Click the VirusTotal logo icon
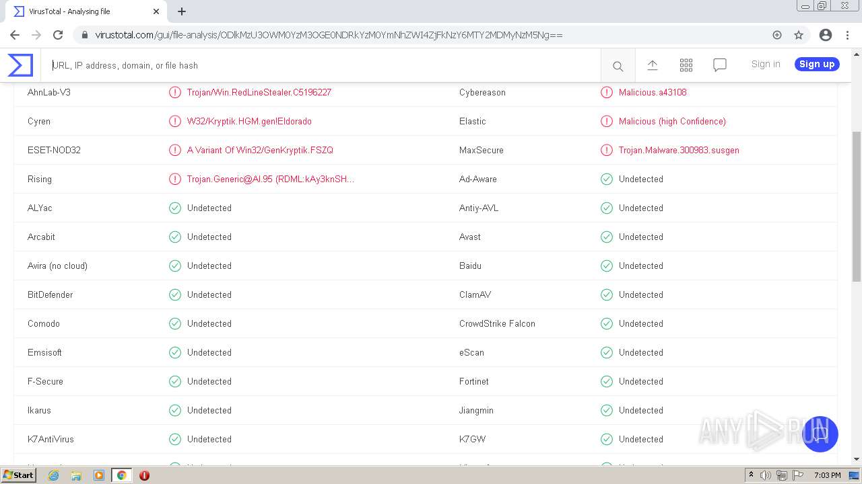862x484 pixels. [x=20, y=65]
